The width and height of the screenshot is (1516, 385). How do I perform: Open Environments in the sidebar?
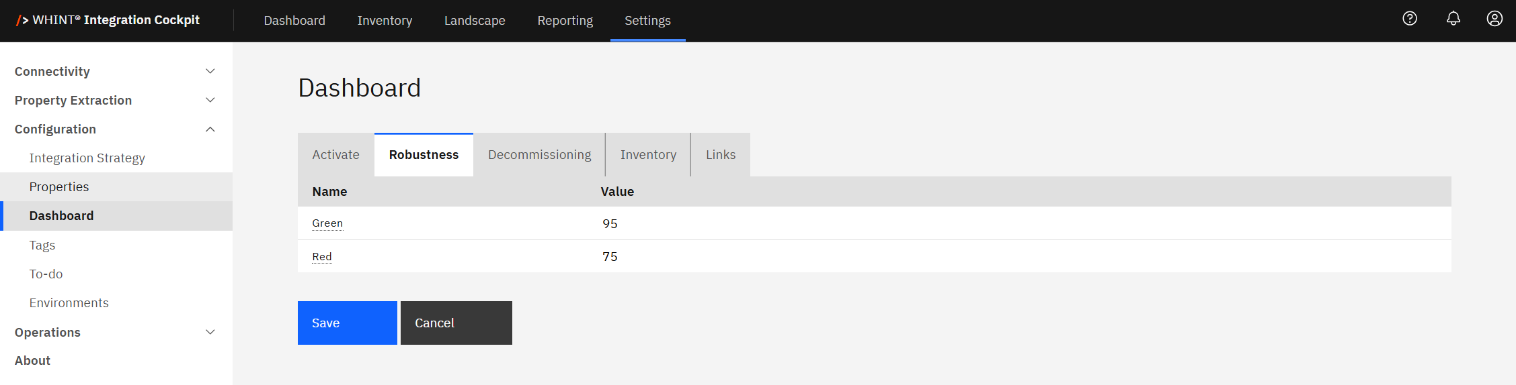pos(69,303)
